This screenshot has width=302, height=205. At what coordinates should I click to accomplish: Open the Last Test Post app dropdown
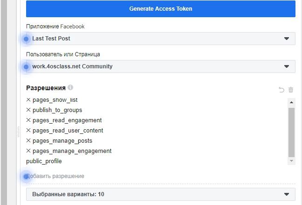(161, 39)
